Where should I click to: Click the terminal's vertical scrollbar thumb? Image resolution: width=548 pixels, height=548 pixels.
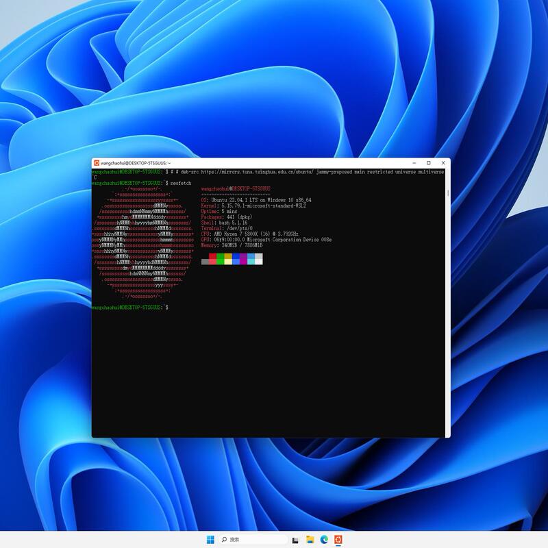pos(448,193)
